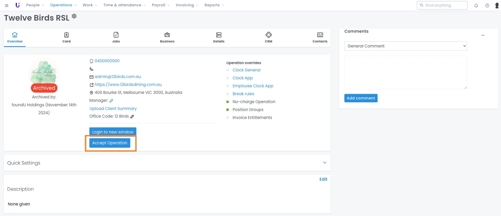Screen dimensions: 501x216
Task: Switch to the CRM tab
Action: pos(268,37)
